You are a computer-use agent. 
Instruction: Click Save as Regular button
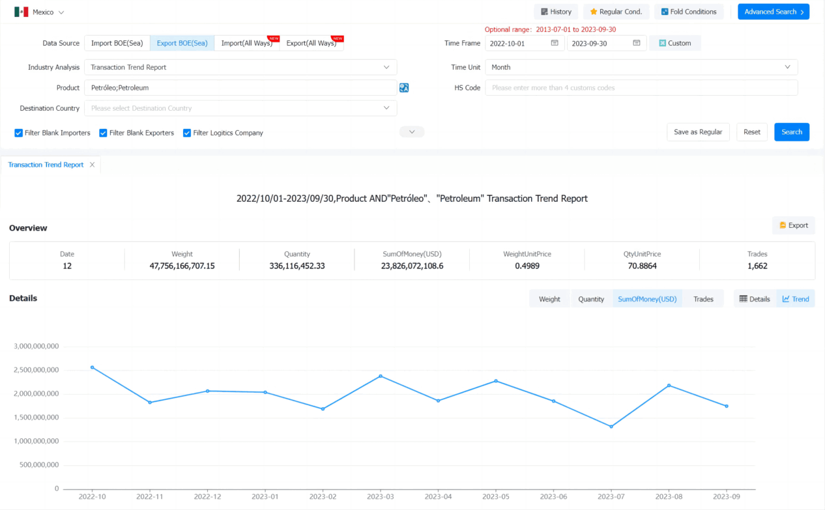click(x=698, y=132)
